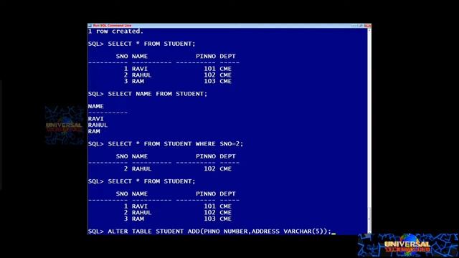This screenshot has width=459, height=258.
Task: Close the Run SQL Command Line window
Action: pyautogui.click(x=368, y=26)
